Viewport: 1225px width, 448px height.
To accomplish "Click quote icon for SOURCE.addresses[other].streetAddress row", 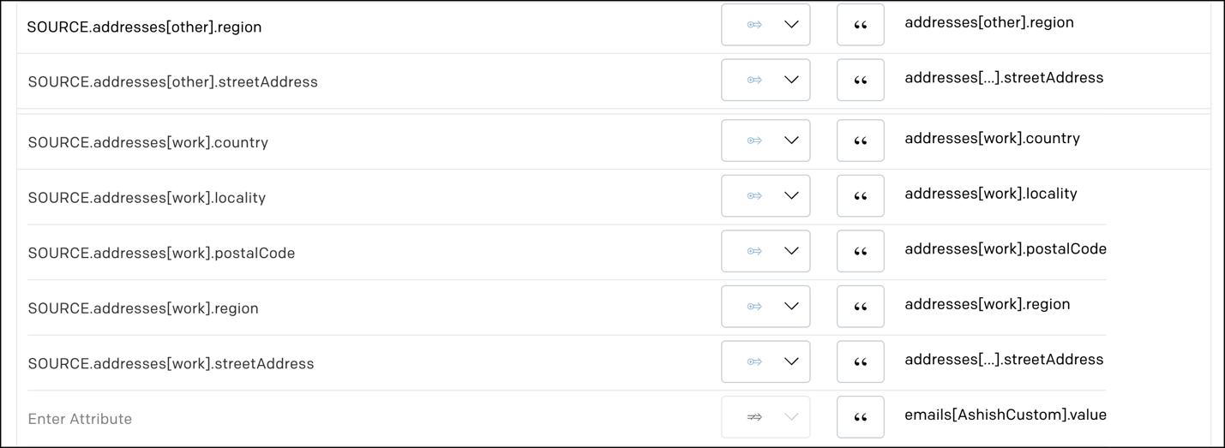I will tap(860, 80).
